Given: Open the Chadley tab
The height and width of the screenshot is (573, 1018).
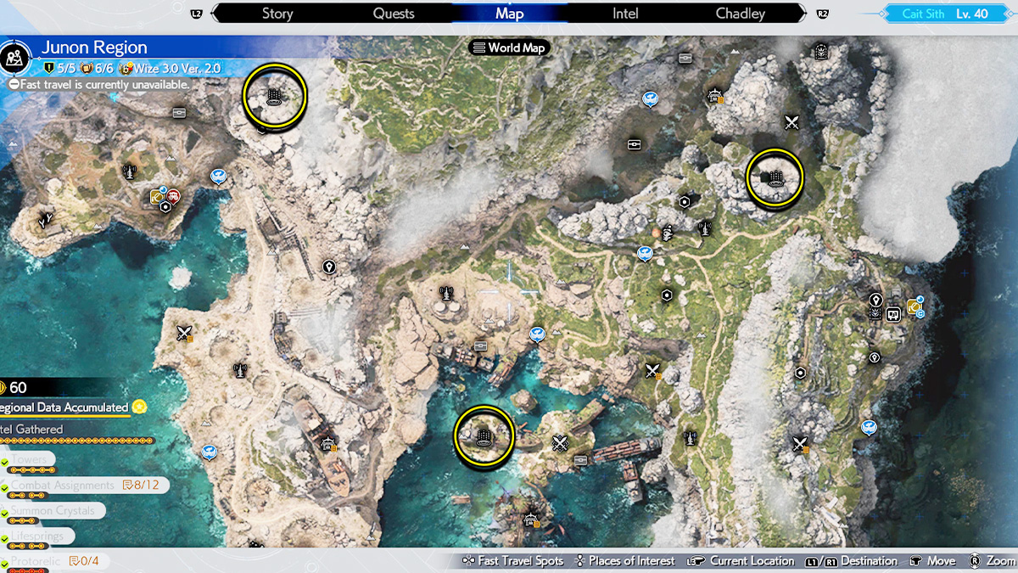Looking at the screenshot, I should click(x=740, y=14).
